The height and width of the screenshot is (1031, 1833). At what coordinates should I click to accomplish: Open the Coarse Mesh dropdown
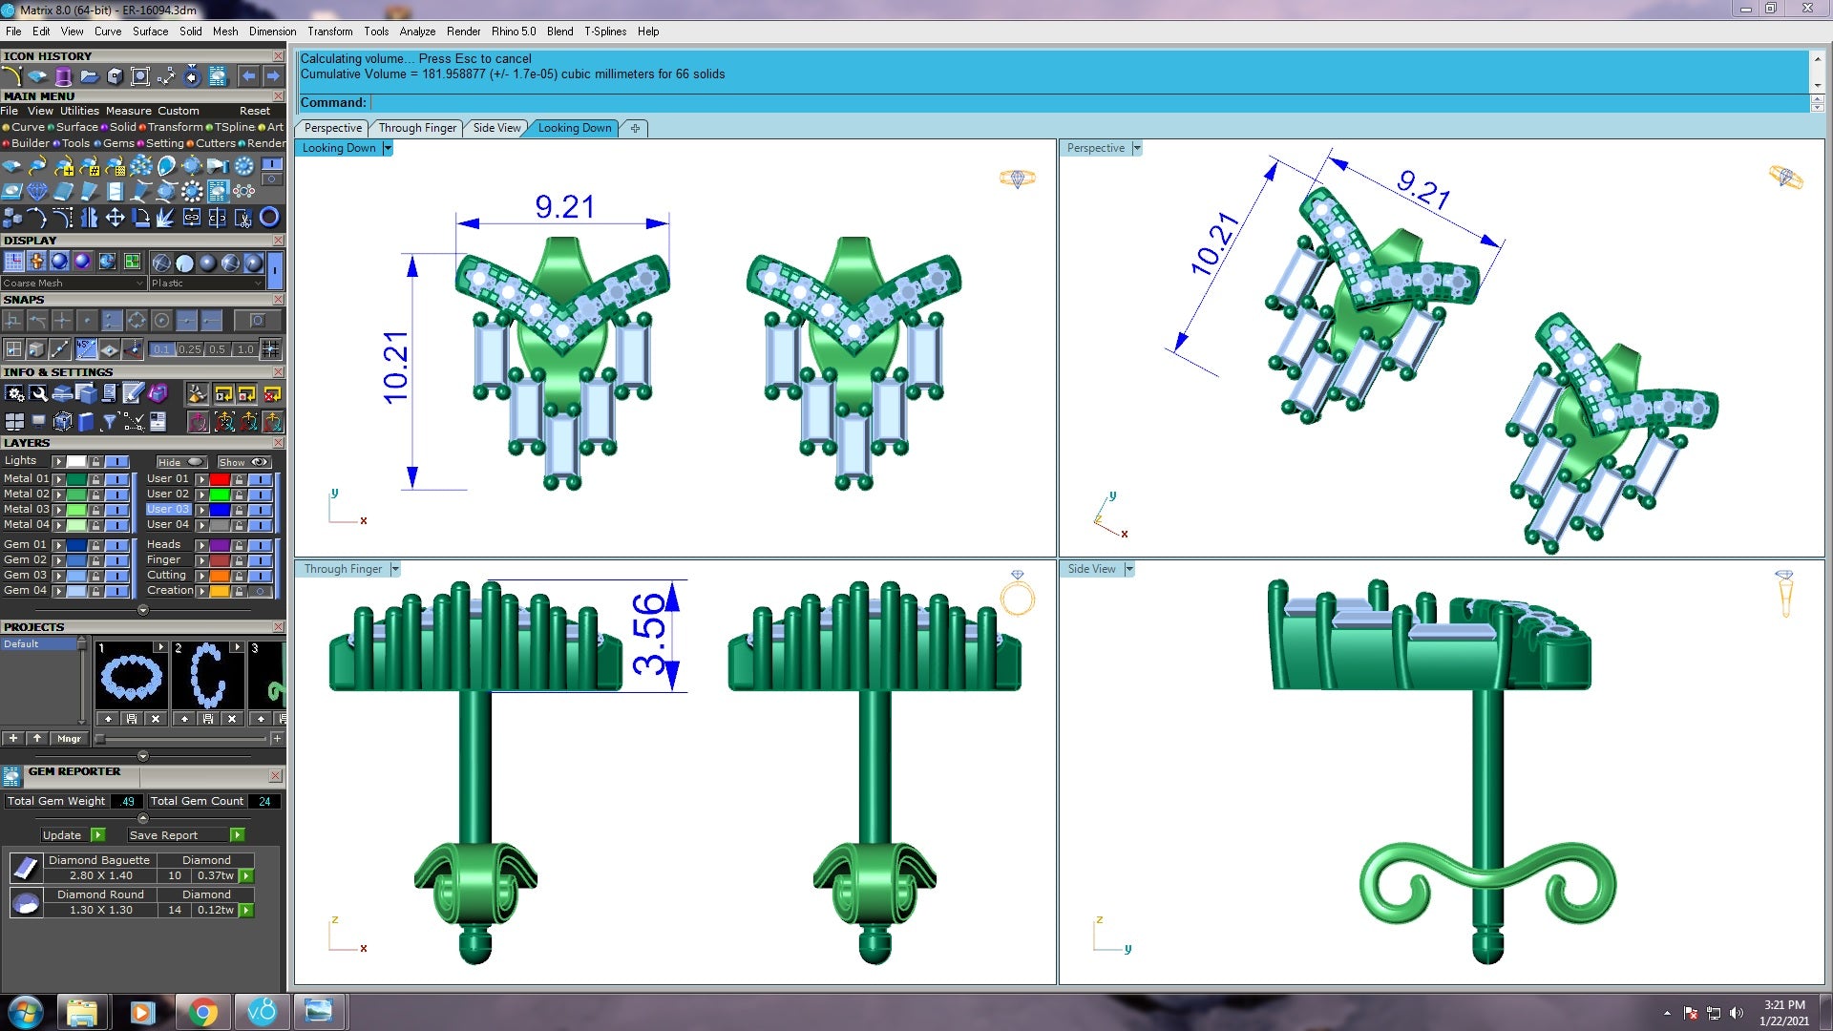74,284
